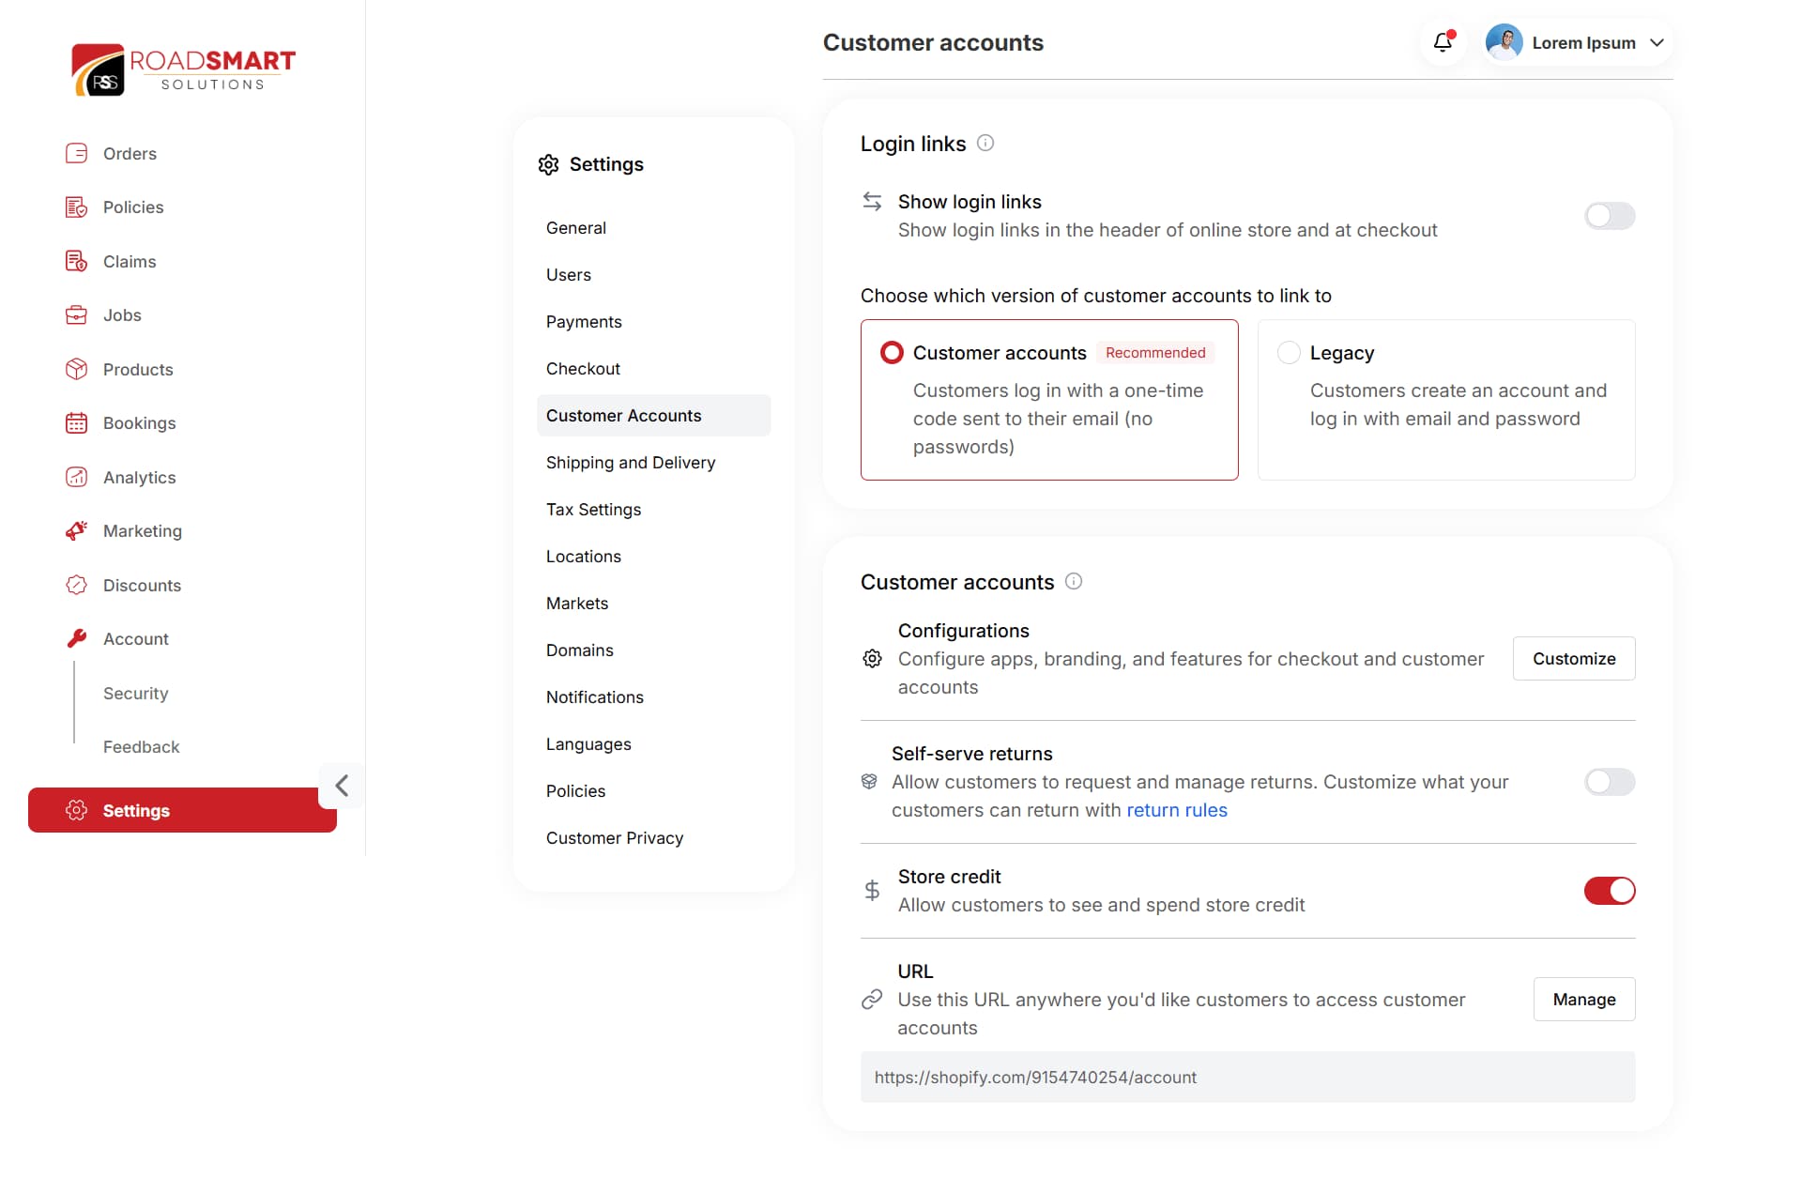Click the red Settings sidebar button
This screenshot has height=1178, width=1802.
[x=182, y=810]
